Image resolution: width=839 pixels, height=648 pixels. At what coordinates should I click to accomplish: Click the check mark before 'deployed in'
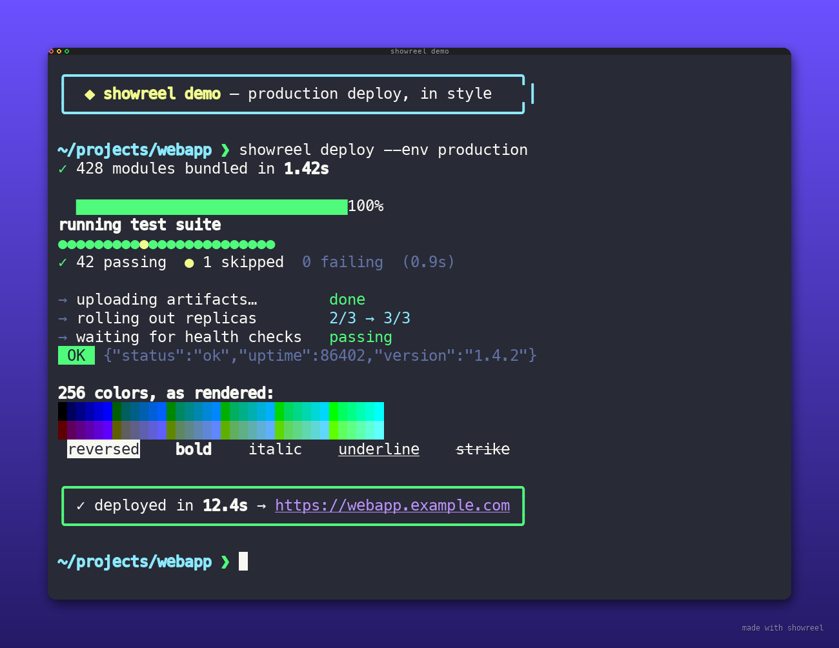[81, 505]
